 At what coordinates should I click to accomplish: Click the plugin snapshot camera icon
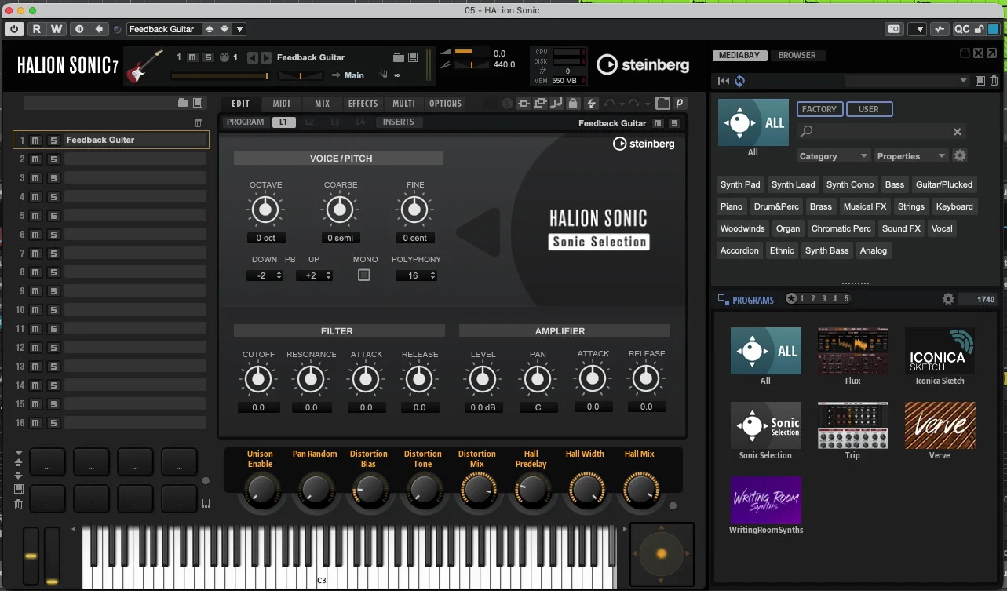(894, 29)
